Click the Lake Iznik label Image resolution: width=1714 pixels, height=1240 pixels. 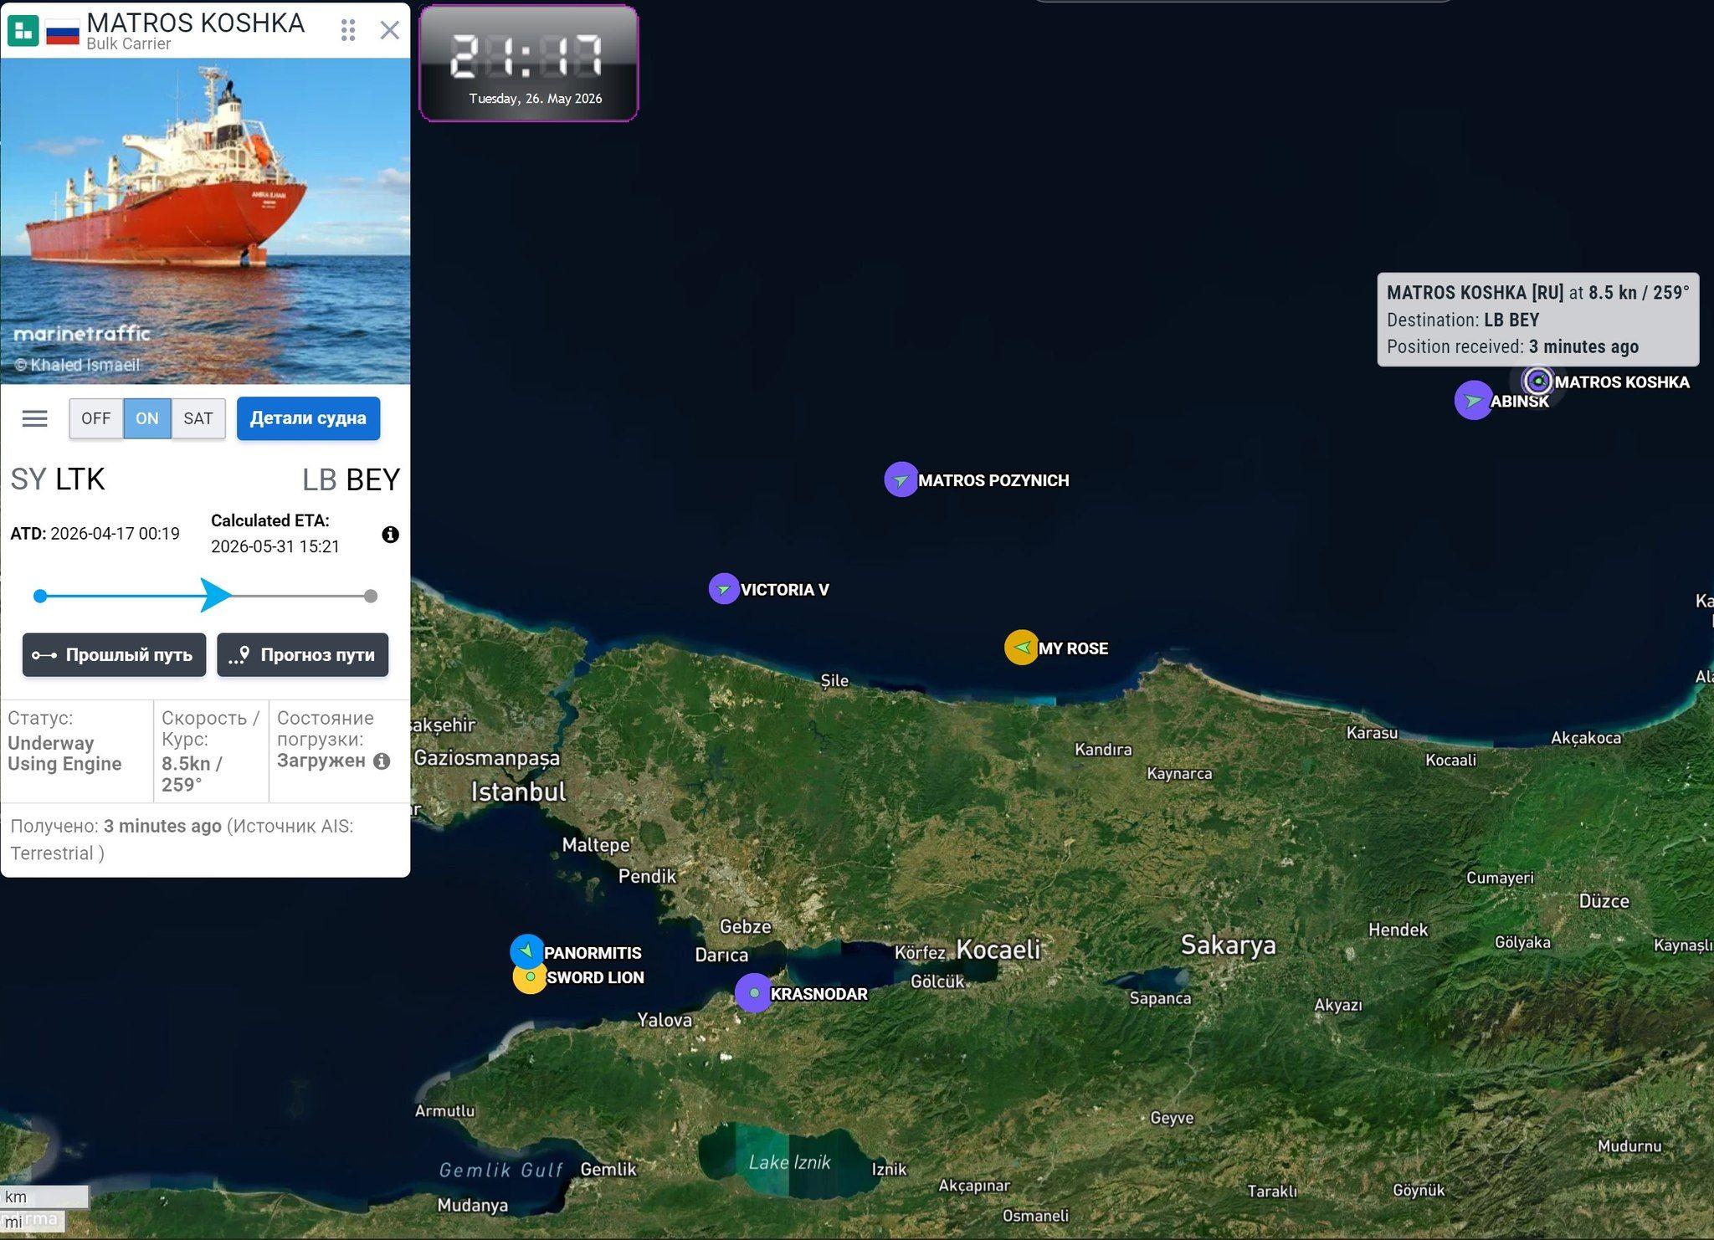point(789,1162)
